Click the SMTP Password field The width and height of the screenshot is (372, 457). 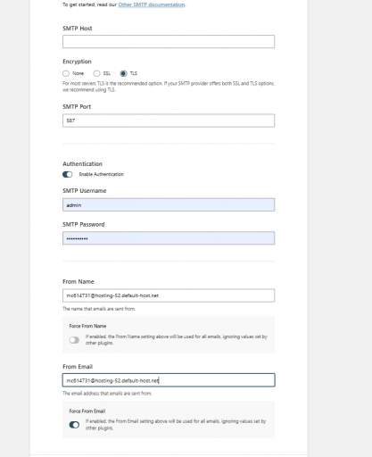[x=169, y=238]
